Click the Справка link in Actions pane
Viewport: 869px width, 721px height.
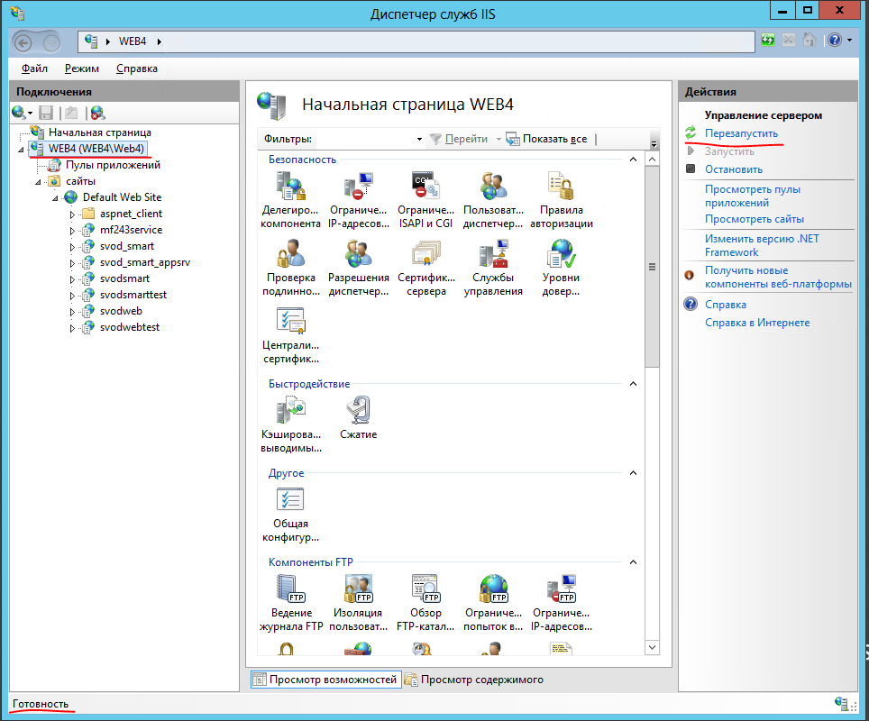click(x=725, y=305)
